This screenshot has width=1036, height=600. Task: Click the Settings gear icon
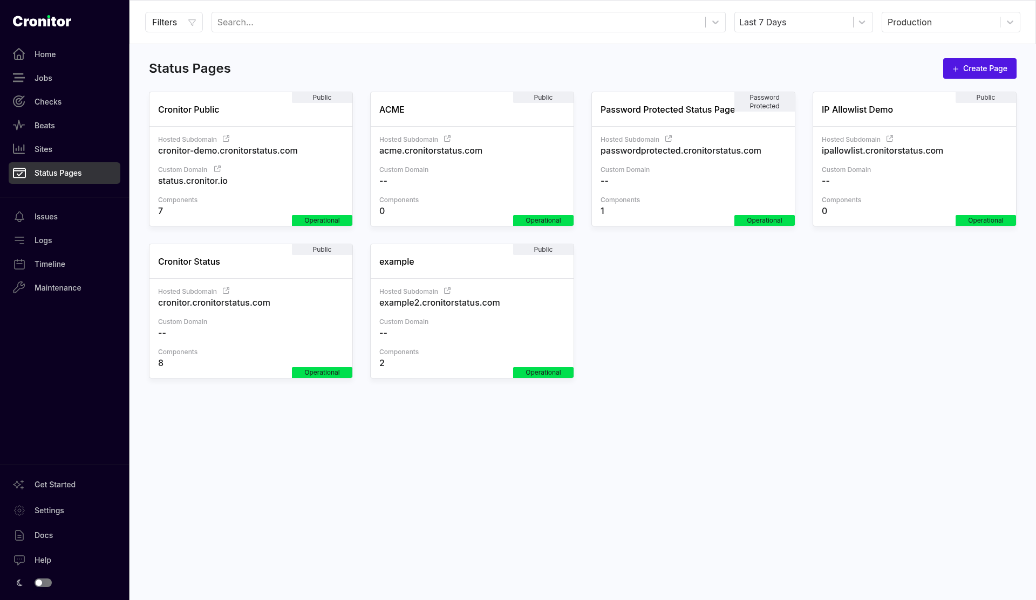click(x=19, y=511)
